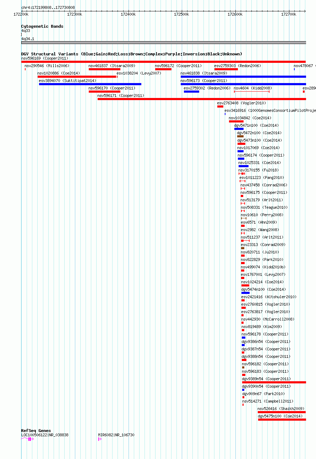Open the esv3894070 (Suktitipat2014) label
Screen dimensions: 316x459
coord(67,81)
